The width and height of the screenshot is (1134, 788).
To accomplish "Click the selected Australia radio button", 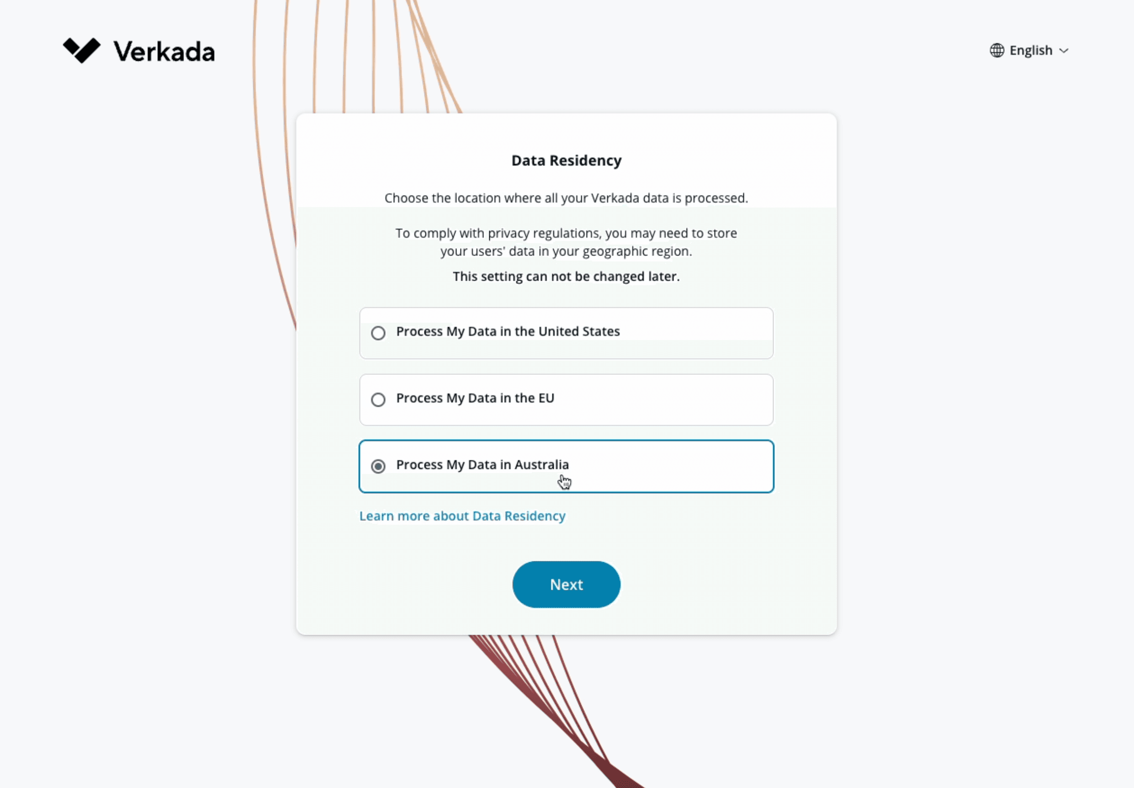I will coord(378,466).
